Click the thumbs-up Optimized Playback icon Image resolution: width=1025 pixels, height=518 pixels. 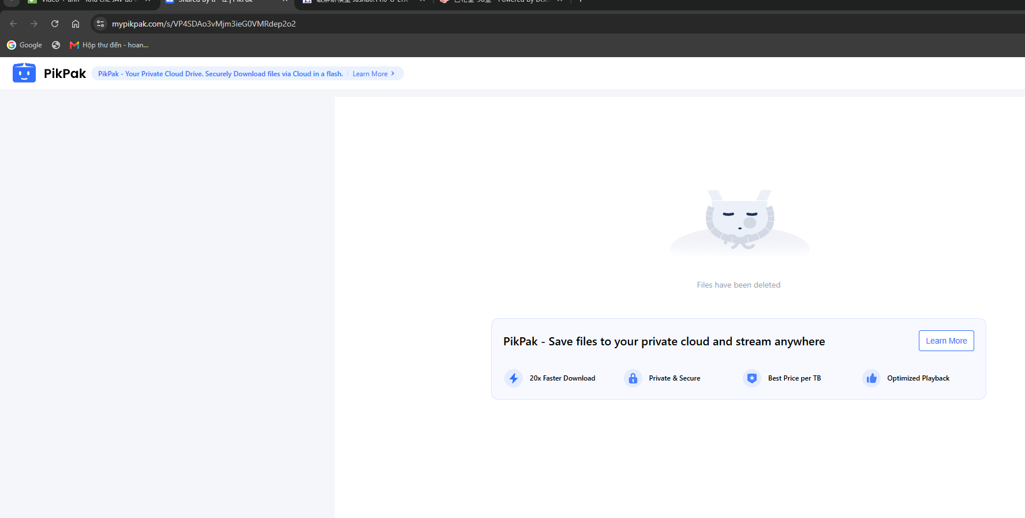click(871, 378)
